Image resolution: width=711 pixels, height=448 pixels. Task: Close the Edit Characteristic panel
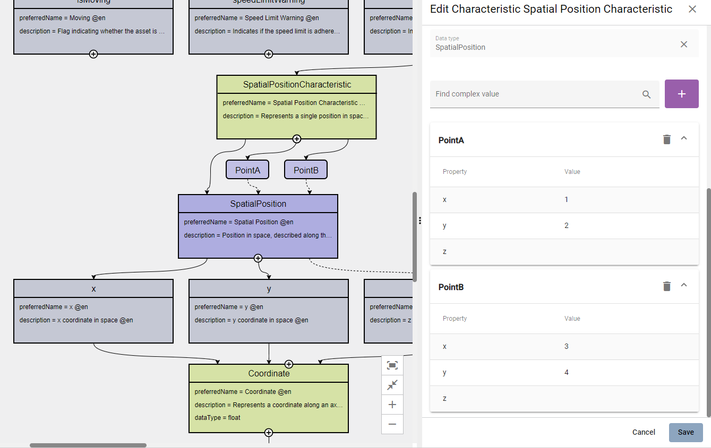(692, 9)
